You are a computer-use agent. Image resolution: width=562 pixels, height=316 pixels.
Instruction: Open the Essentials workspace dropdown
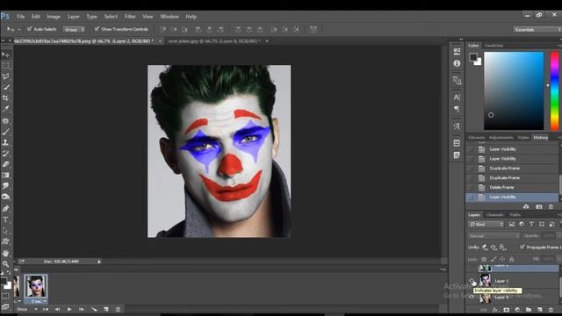click(537, 29)
